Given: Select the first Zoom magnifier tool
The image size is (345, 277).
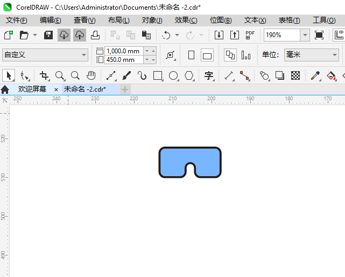Looking at the screenshot, I should tap(60, 76).
